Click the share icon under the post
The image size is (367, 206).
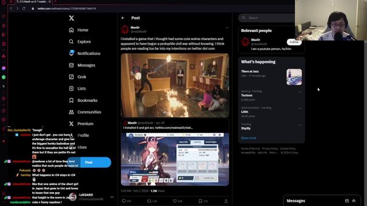pos(226,201)
